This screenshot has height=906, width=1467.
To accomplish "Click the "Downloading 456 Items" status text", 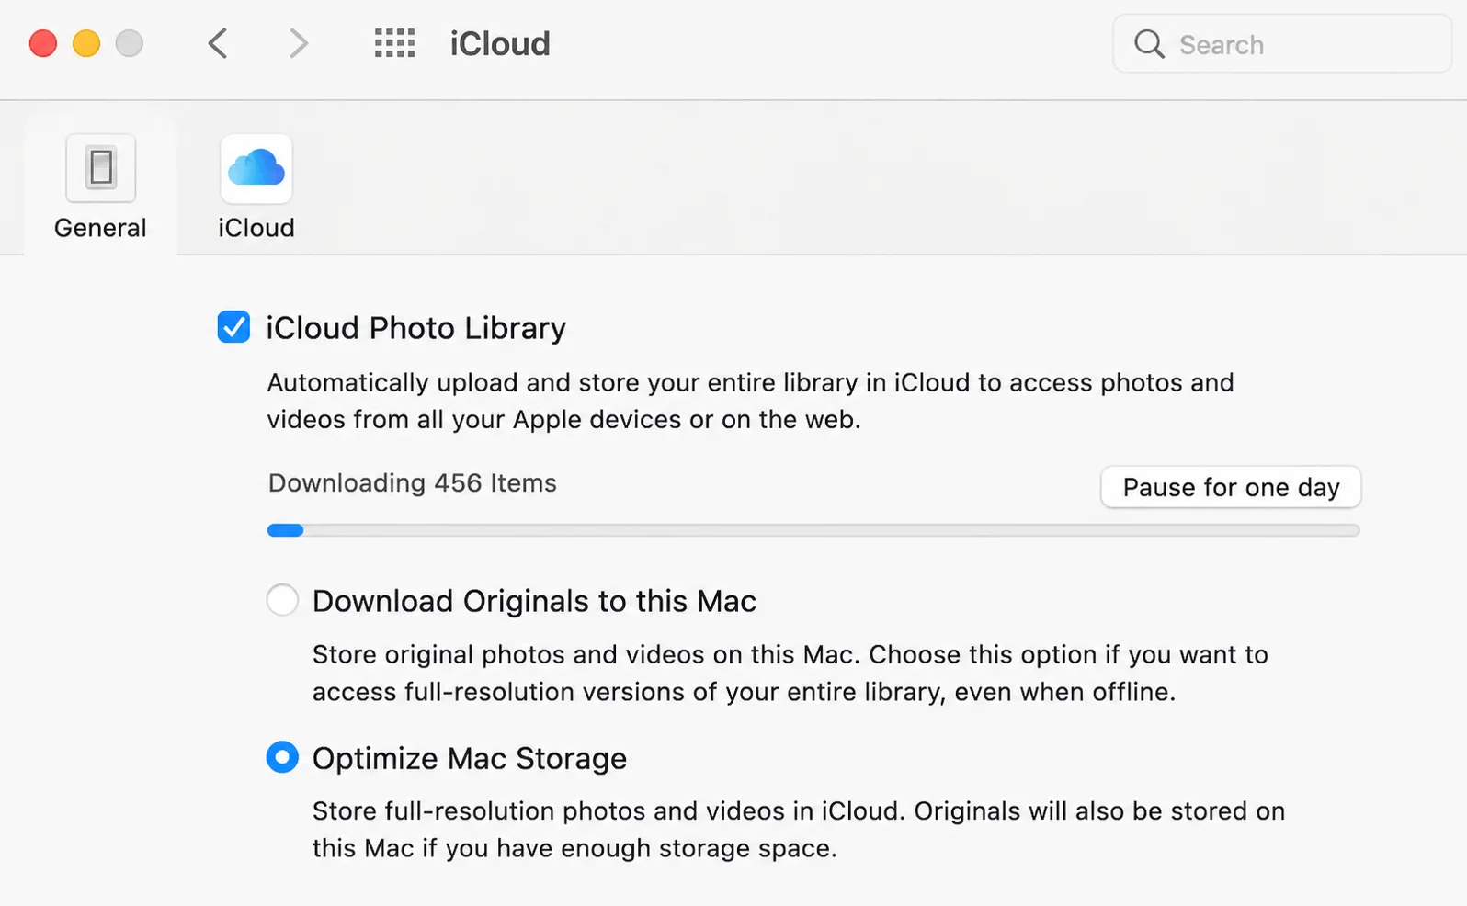I will pos(413,483).
